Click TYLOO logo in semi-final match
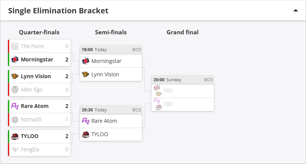Screen dimensions: 306x164 [x=86, y=134]
